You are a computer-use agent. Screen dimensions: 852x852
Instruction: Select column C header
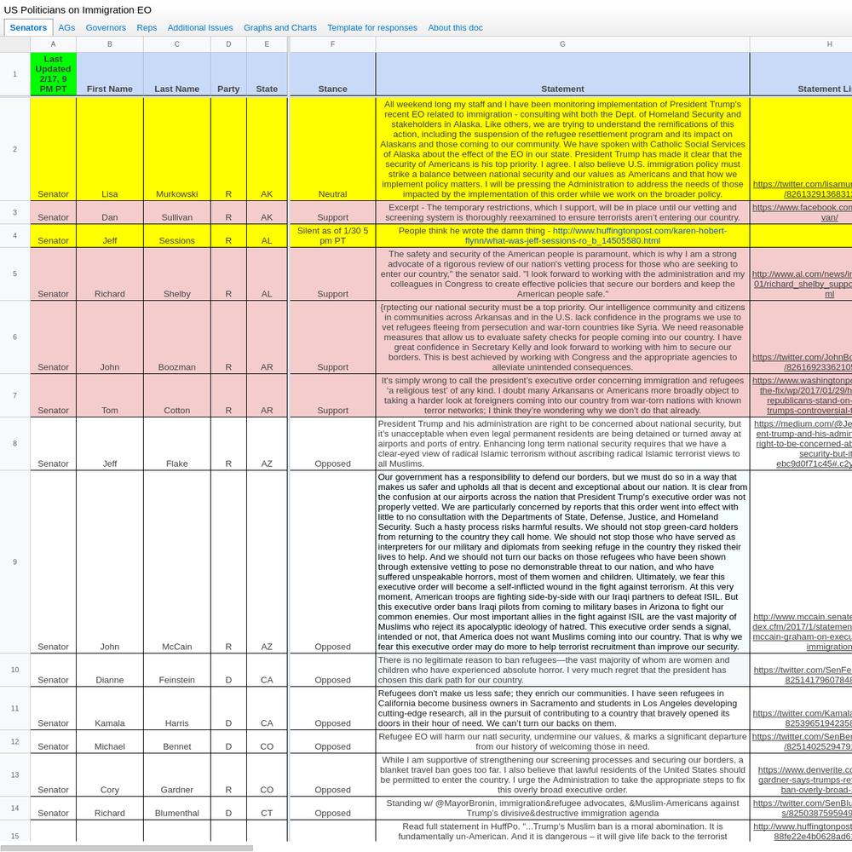point(177,44)
